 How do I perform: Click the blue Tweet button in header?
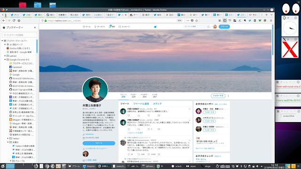click(x=224, y=27)
